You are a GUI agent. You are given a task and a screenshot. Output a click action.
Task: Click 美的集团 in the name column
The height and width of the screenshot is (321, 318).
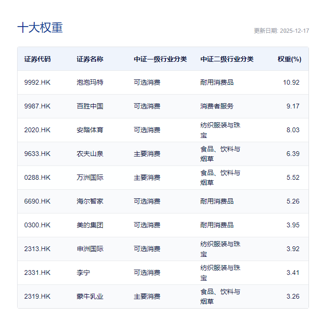coord(90,225)
